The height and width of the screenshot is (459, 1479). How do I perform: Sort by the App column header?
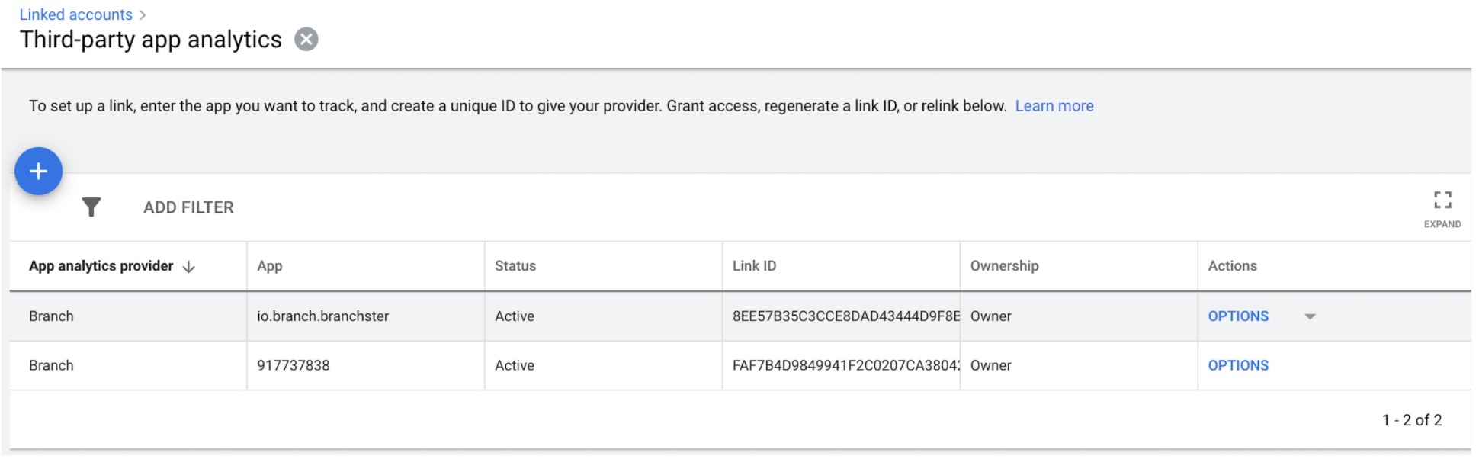click(269, 266)
